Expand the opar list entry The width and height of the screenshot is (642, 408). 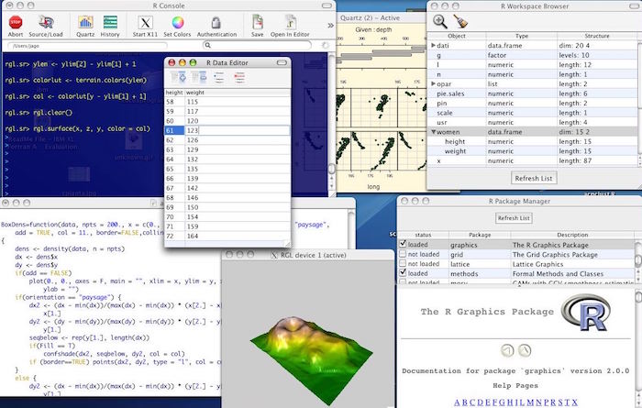click(x=435, y=83)
